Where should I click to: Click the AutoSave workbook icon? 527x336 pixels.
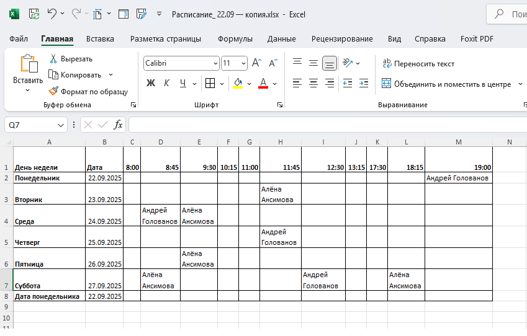coord(34,14)
